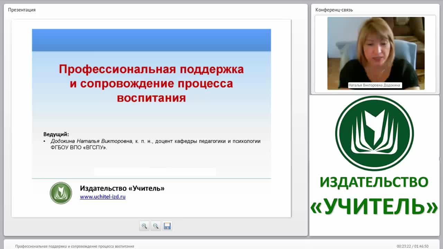
Task: Click the webinar title in bottom bar
Action: pos(74,246)
